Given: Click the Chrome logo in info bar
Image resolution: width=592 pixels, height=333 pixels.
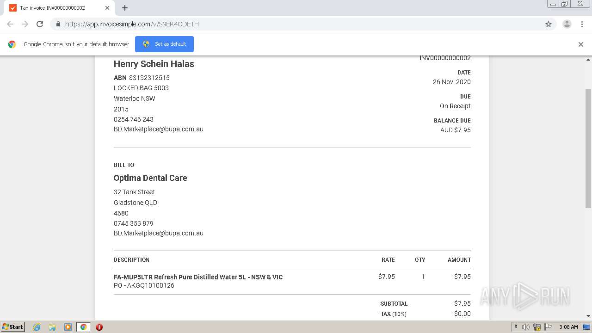Looking at the screenshot, I should point(12,44).
